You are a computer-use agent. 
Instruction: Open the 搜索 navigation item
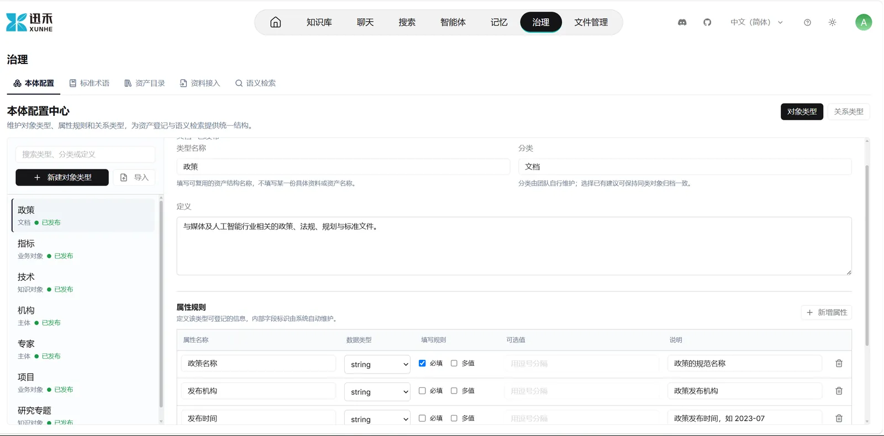(x=407, y=22)
